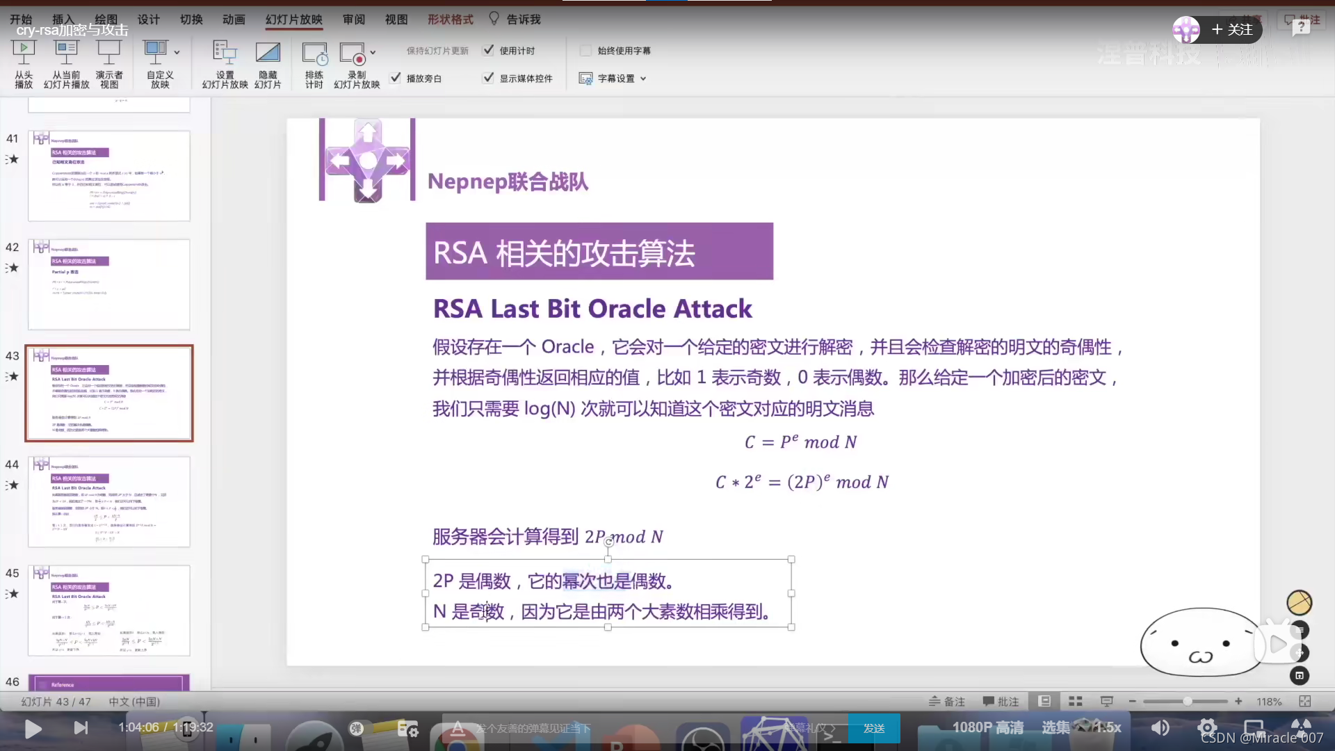The width and height of the screenshot is (1335, 751).
Task: Switch to the Transitions ribbon tab
Action: click(191, 19)
